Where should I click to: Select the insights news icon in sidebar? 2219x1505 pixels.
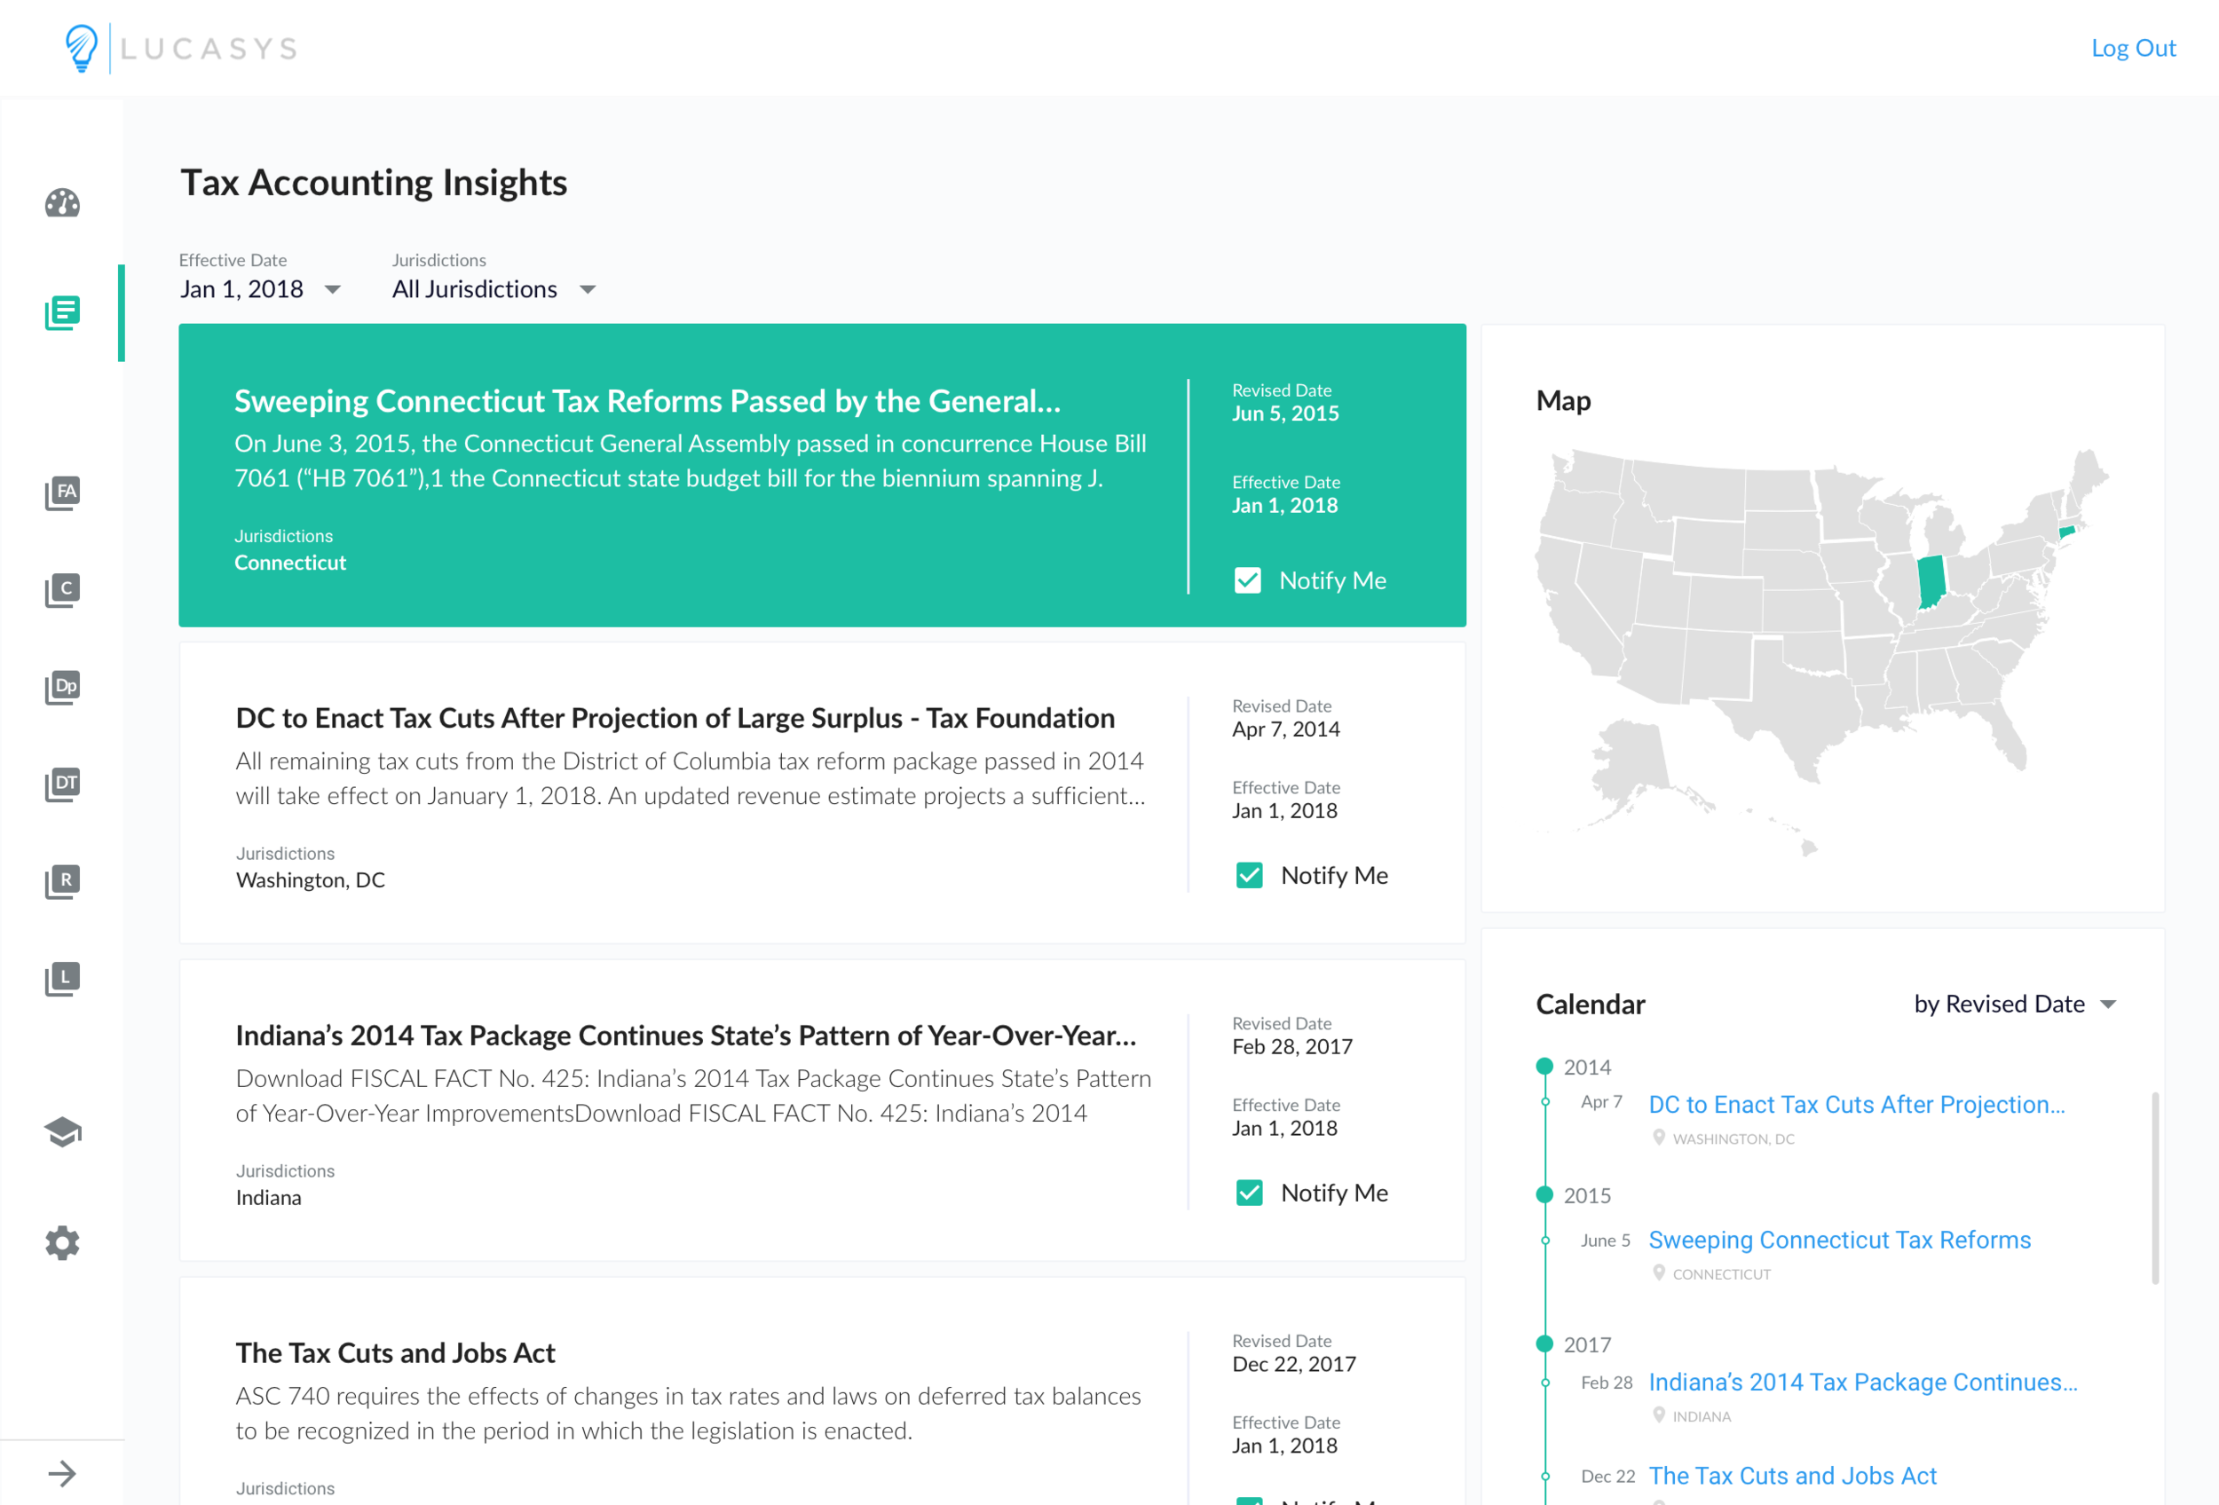pyautogui.click(x=62, y=312)
